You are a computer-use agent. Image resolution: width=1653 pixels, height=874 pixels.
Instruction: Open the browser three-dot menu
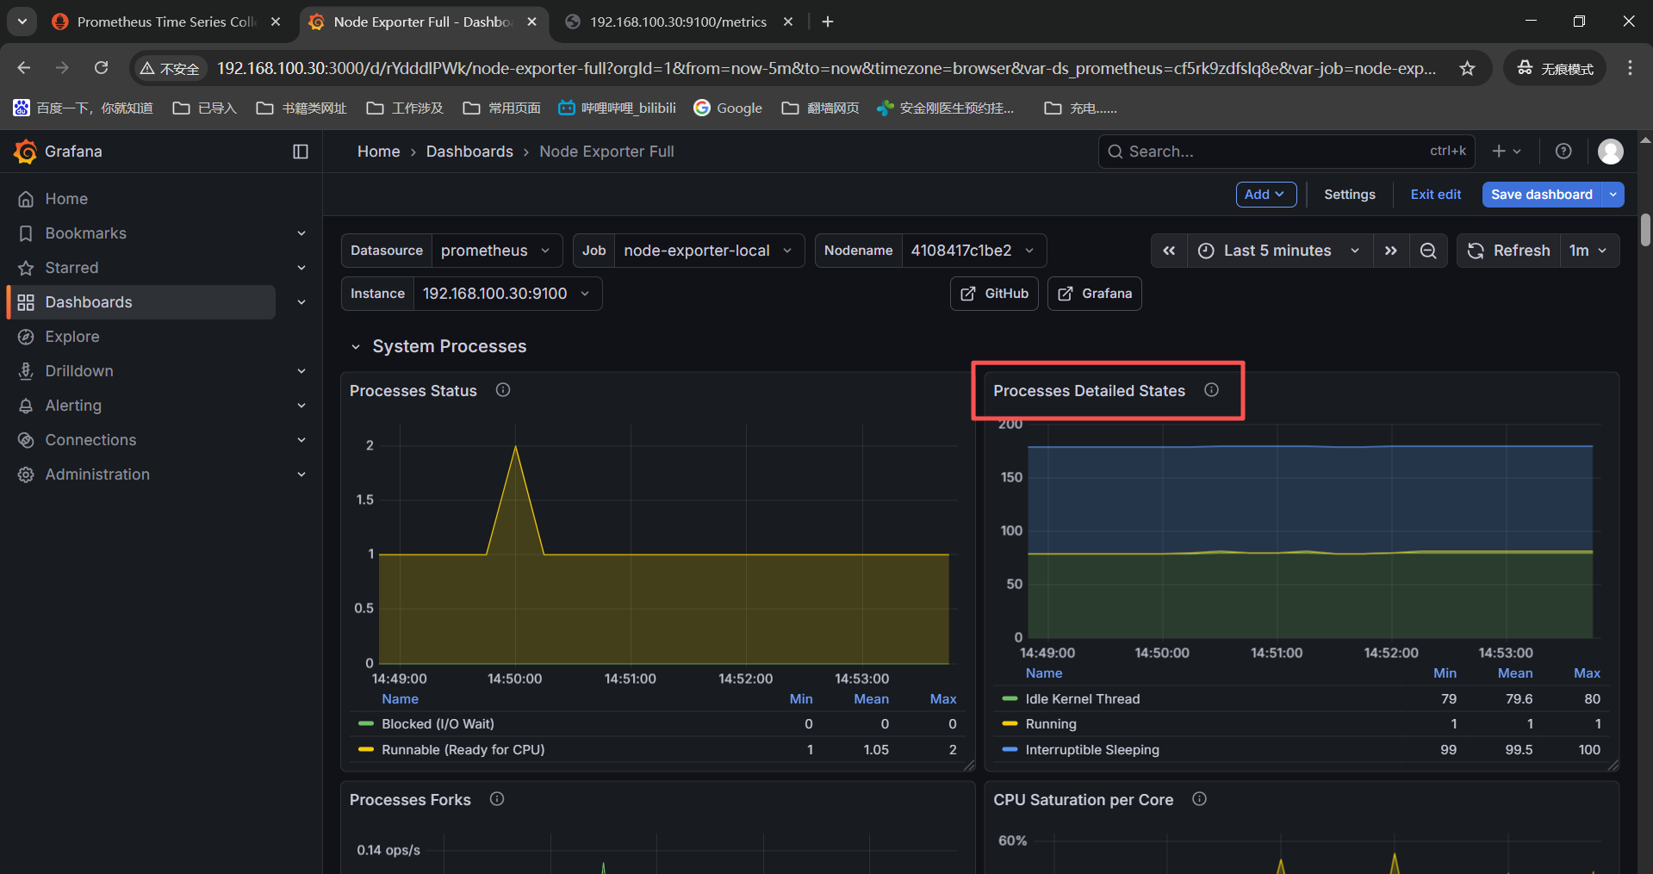[x=1630, y=68]
